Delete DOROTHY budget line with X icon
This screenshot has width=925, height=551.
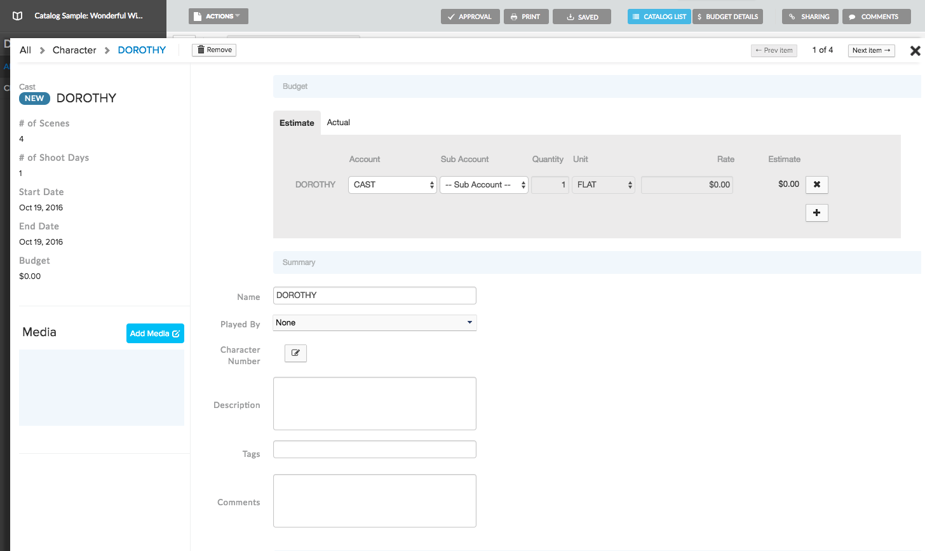817,184
